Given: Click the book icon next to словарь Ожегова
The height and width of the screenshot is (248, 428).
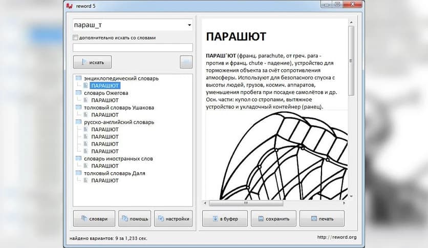Looking at the screenshot, I should click(x=79, y=93).
